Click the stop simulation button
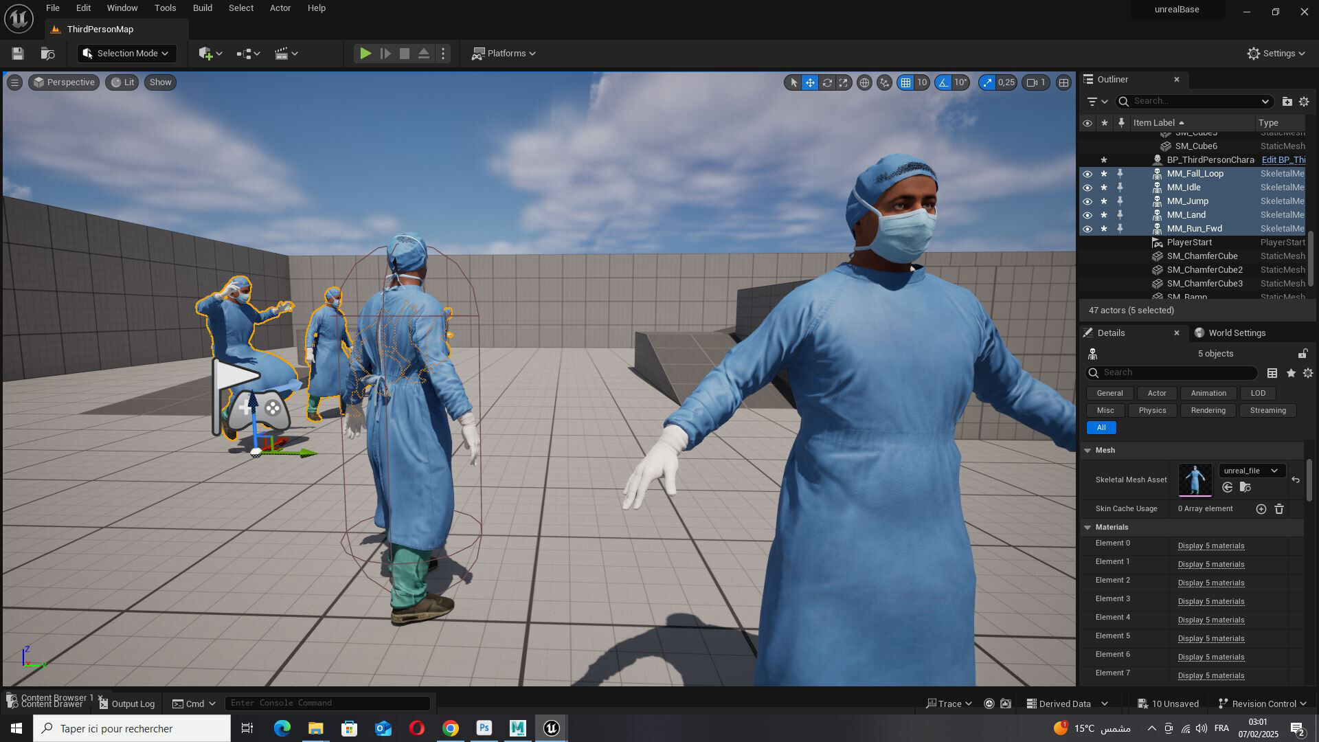Image resolution: width=1319 pixels, height=742 pixels. pos(405,54)
